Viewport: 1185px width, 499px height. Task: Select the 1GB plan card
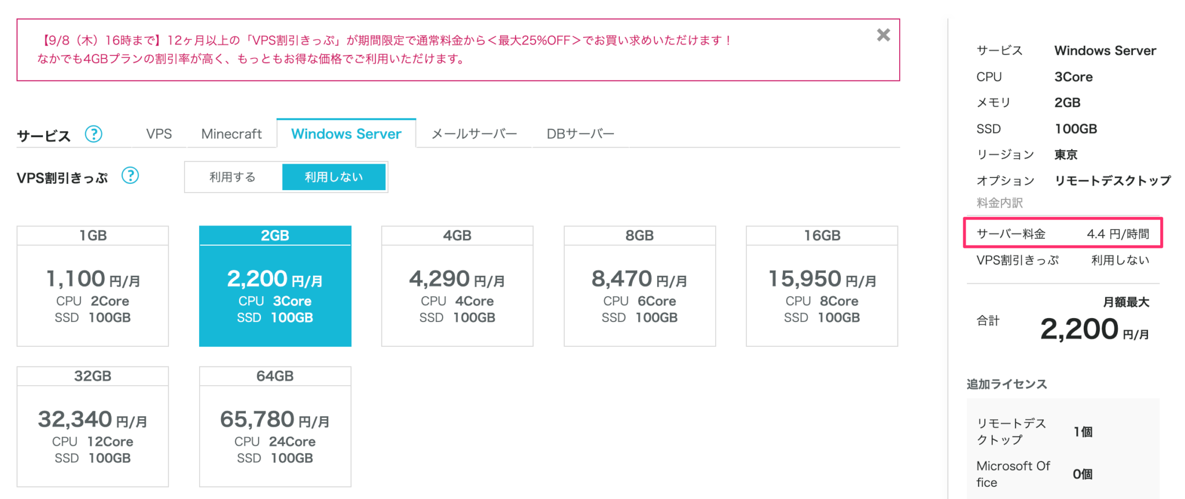tap(93, 286)
